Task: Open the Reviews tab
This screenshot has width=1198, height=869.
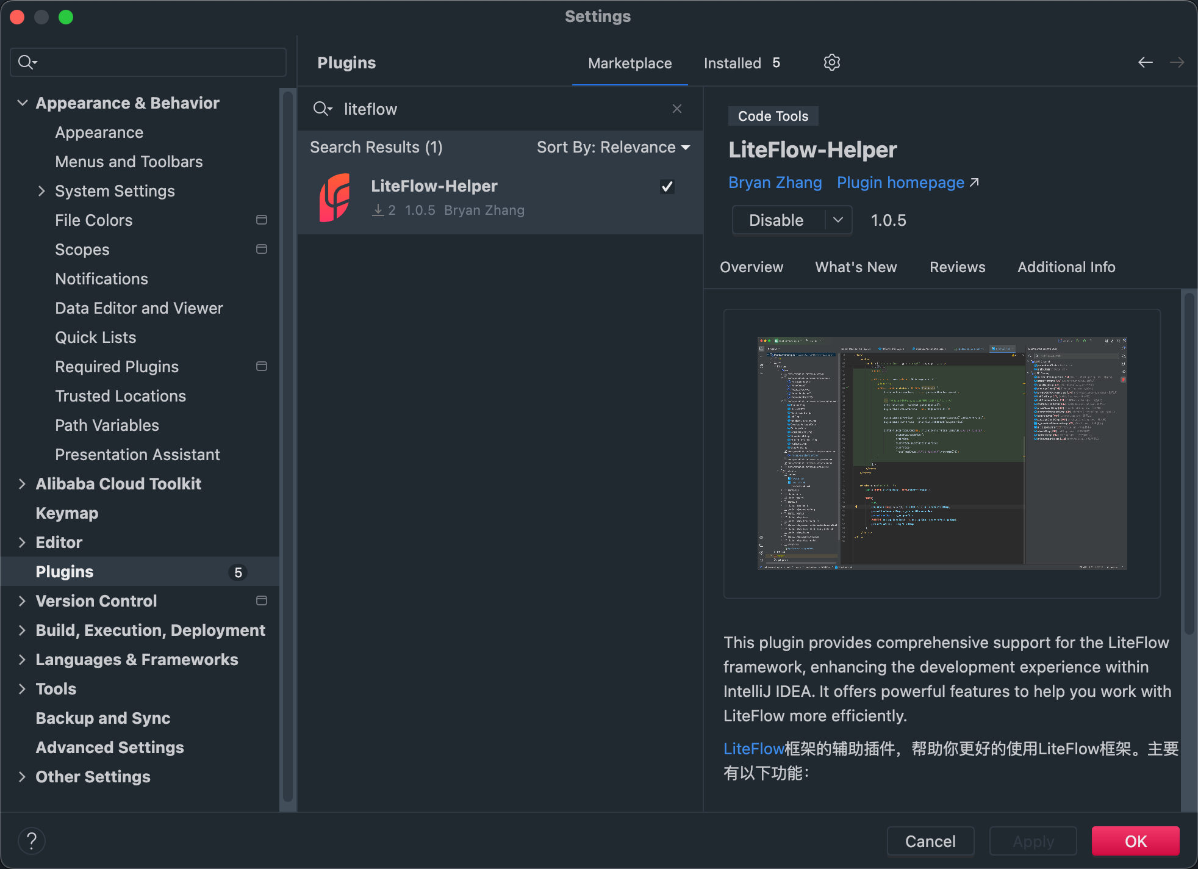Action: click(957, 267)
